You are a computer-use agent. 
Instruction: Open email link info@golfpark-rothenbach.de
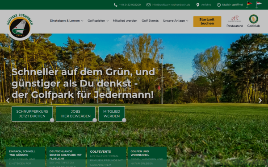click(171, 5)
